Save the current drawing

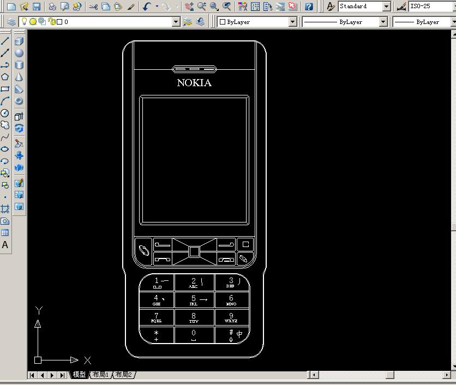37,7
